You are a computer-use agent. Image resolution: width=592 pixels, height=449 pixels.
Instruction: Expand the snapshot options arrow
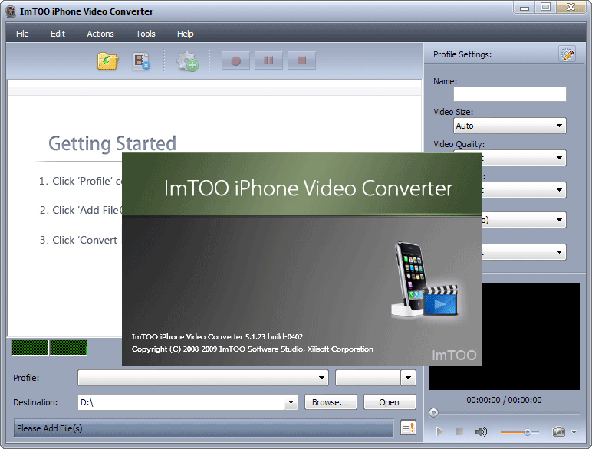[x=574, y=431]
